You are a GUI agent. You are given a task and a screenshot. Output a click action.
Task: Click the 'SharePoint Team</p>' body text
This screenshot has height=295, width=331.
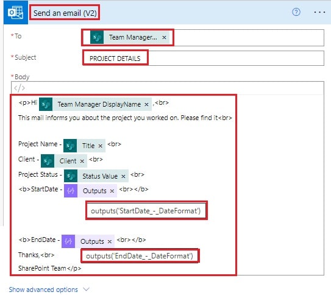pos(49,268)
